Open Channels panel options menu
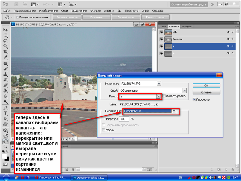Viewport: 241px width, 181px height. pyautogui.click(x=237, y=27)
